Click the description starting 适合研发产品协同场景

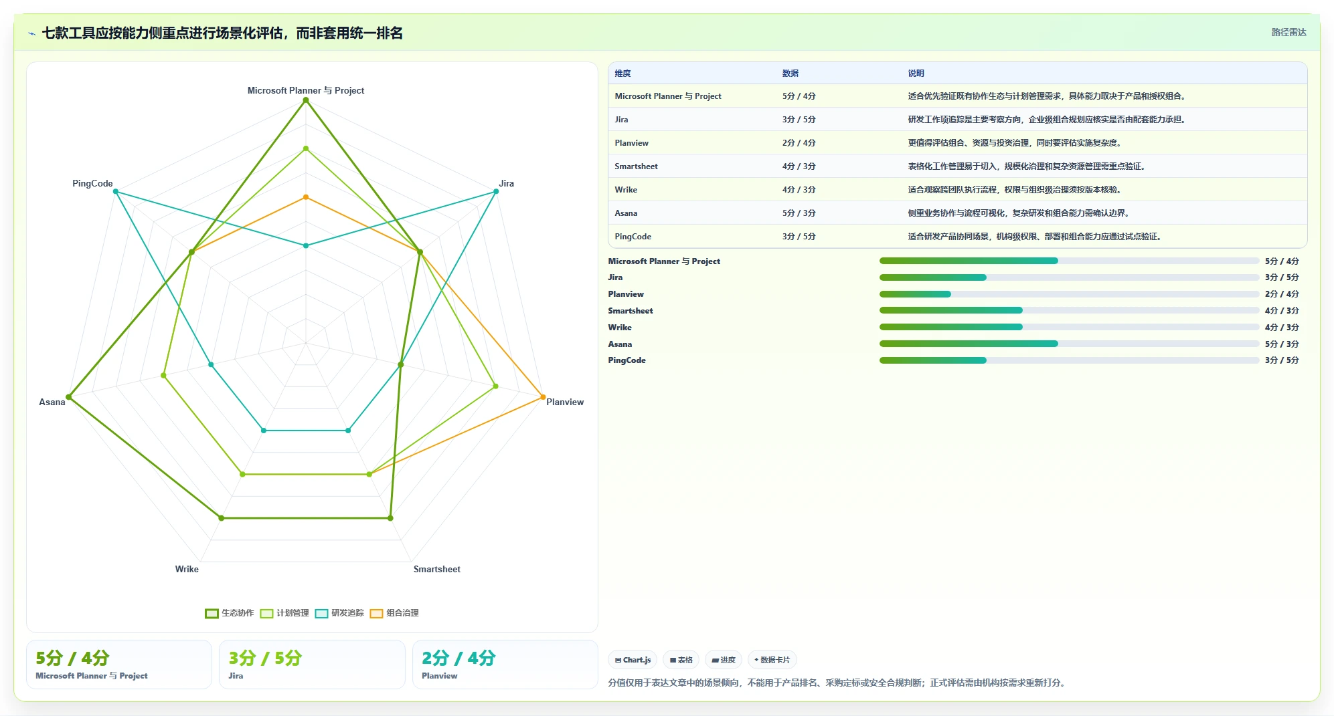point(1035,237)
